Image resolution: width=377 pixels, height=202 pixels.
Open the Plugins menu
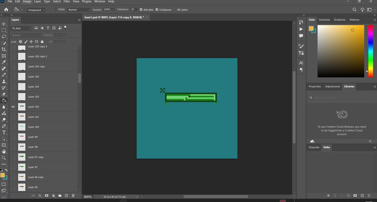point(87,2)
